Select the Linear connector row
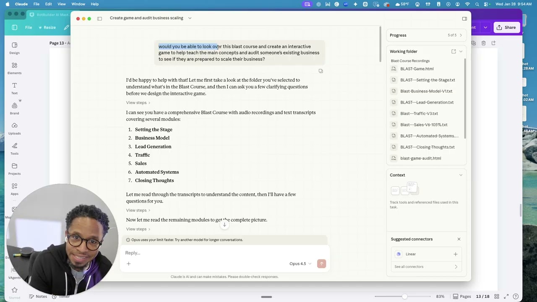This screenshot has height=302, width=537. tap(426, 254)
